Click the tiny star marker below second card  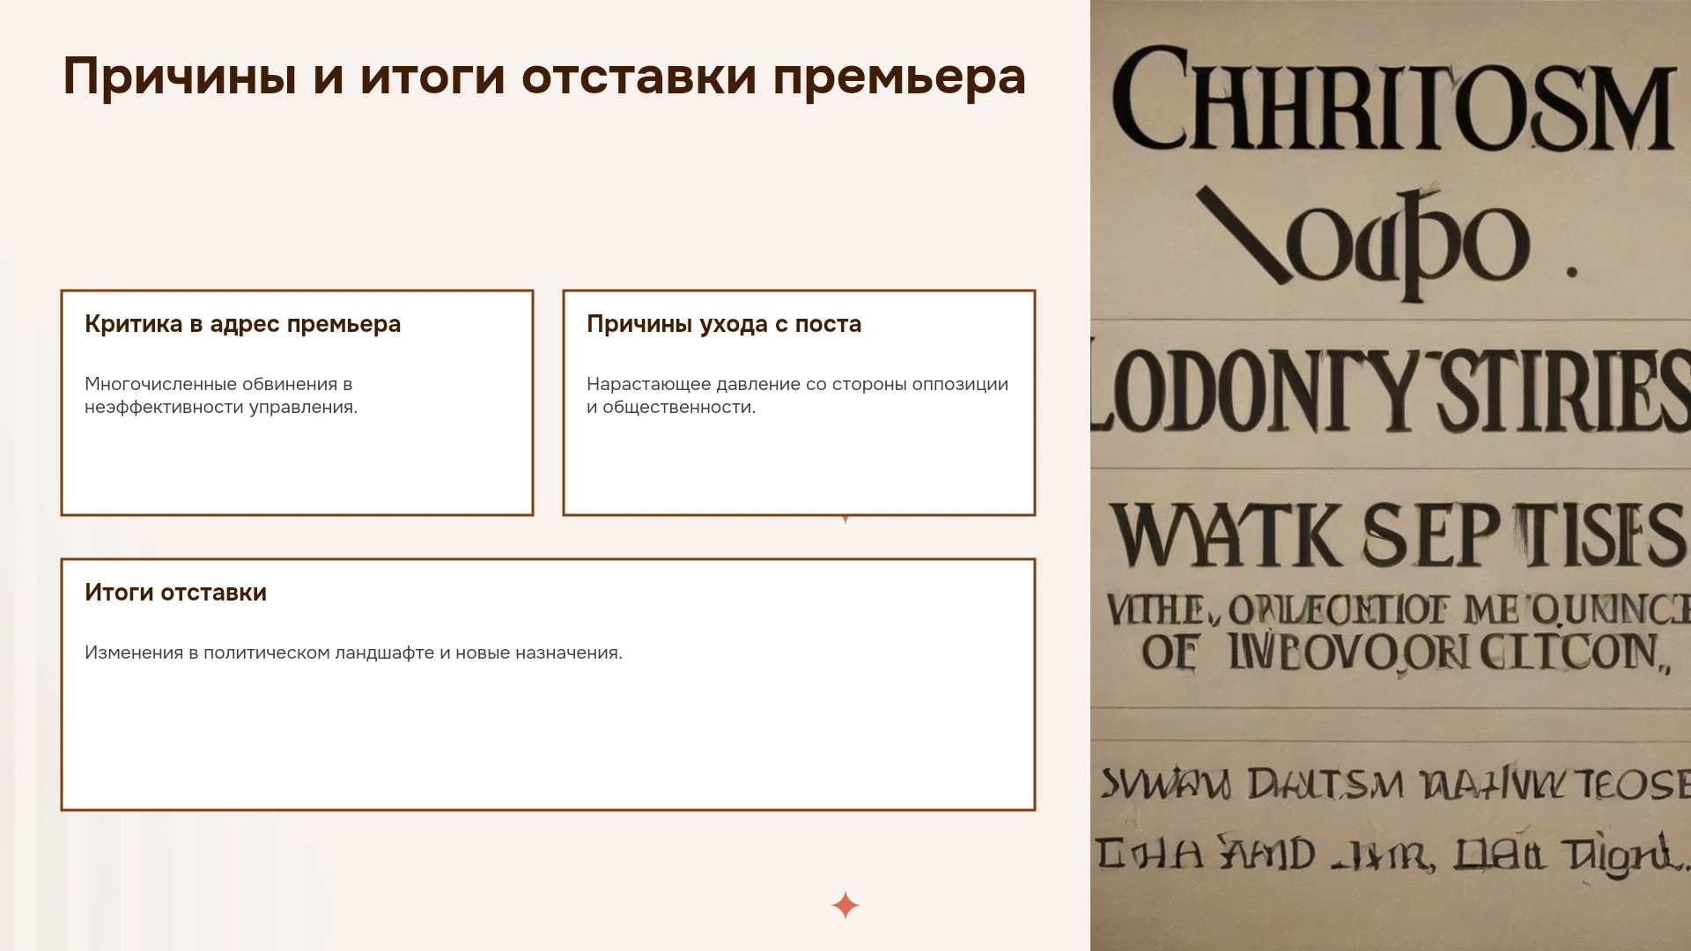[845, 520]
